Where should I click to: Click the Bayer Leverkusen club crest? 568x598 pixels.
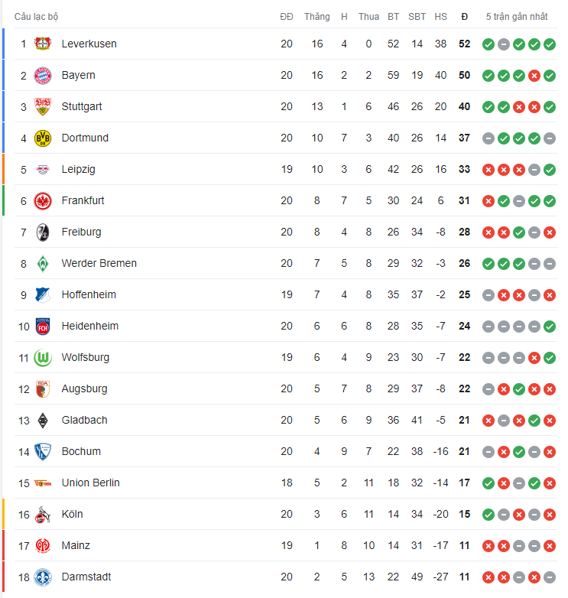[x=43, y=44]
